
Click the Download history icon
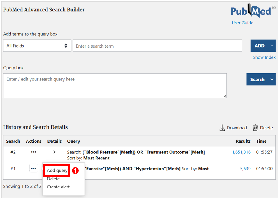pos(222,128)
